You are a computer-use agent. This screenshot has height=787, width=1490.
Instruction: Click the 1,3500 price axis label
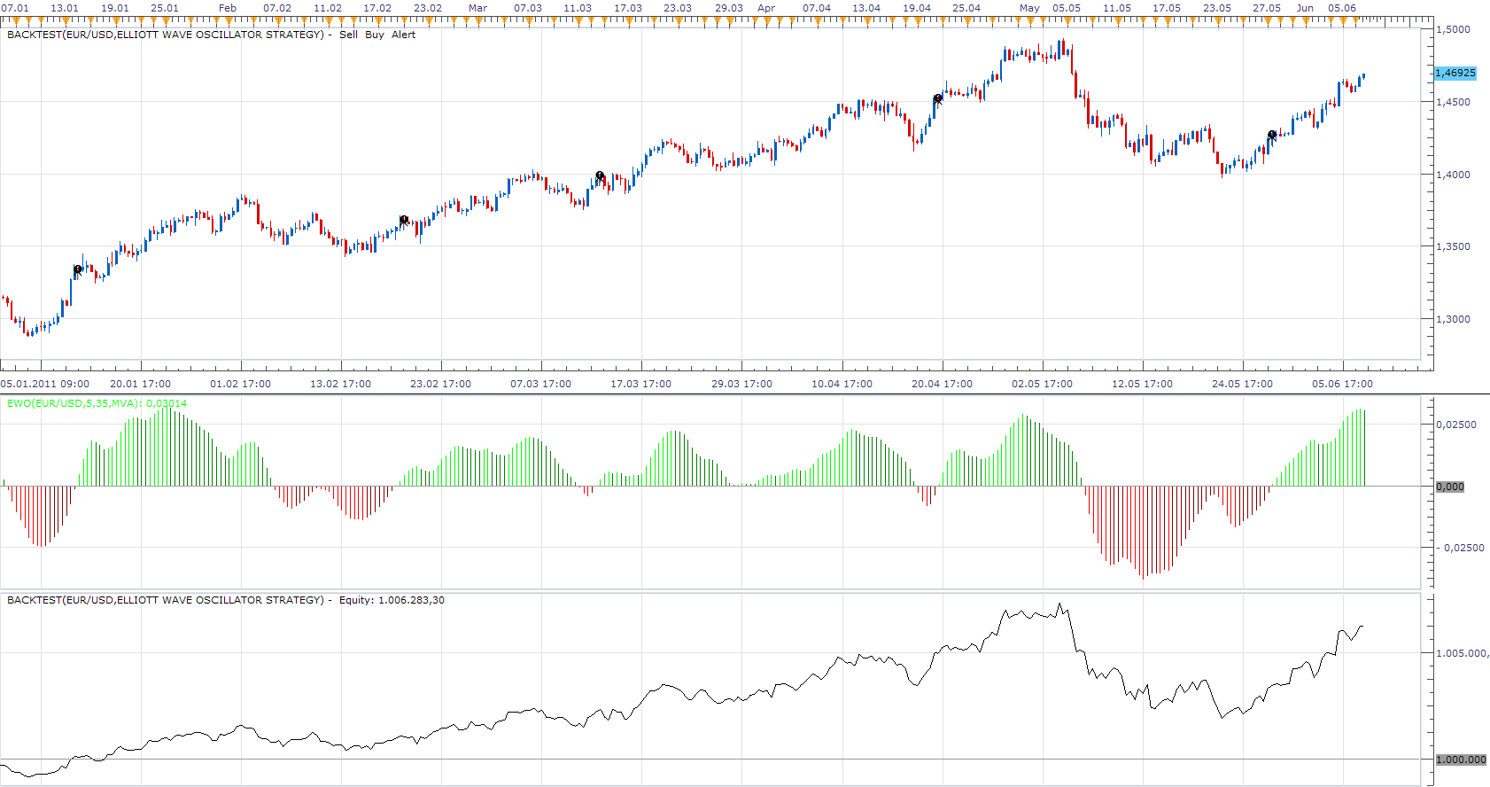(x=1453, y=246)
